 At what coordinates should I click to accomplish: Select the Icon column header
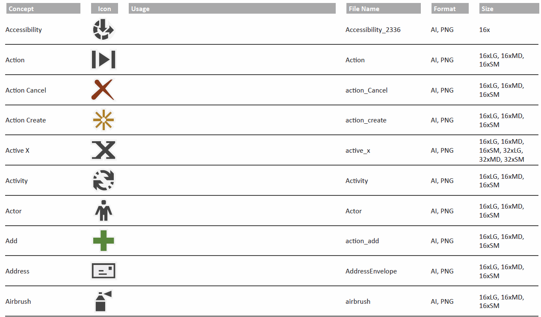(x=104, y=9)
